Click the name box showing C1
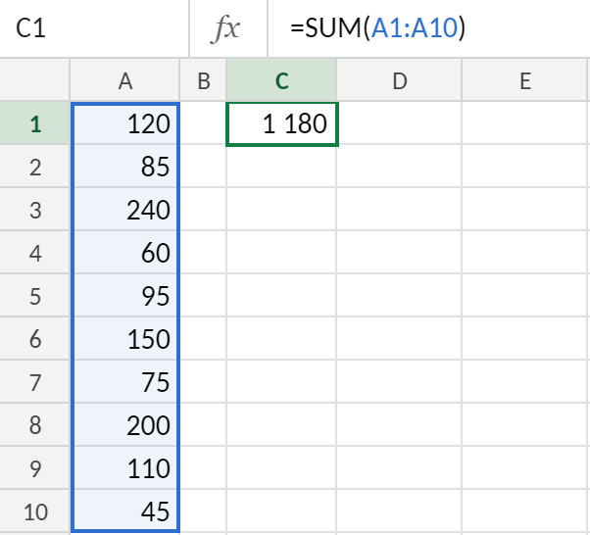The width and height of the screenshot is (590, 535). click(x=94, y=28)
